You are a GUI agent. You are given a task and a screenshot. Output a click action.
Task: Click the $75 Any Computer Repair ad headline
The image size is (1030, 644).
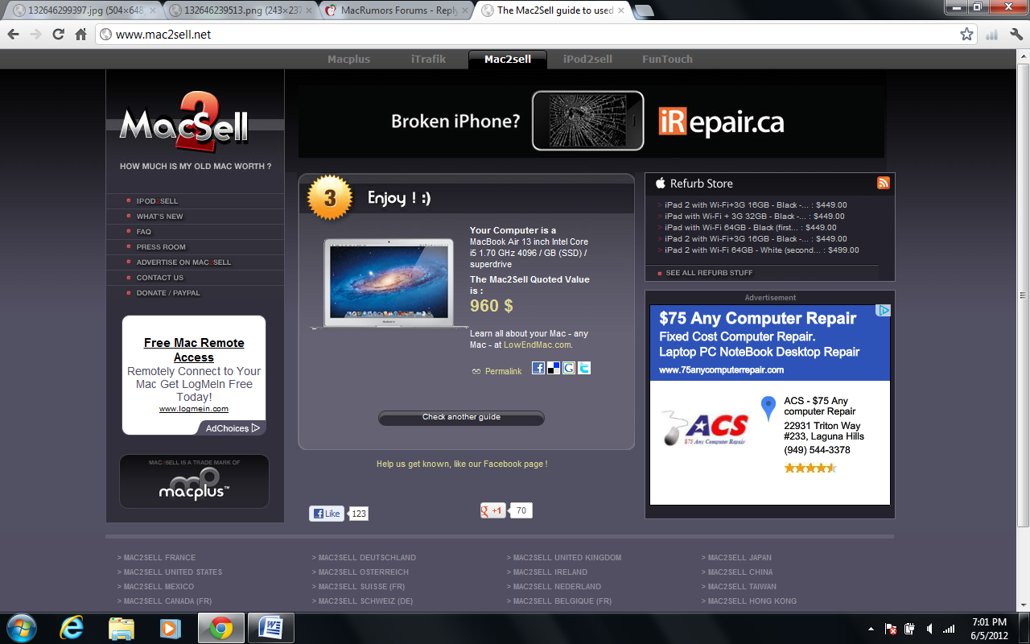pyautogui.click(x=757, y=318)
